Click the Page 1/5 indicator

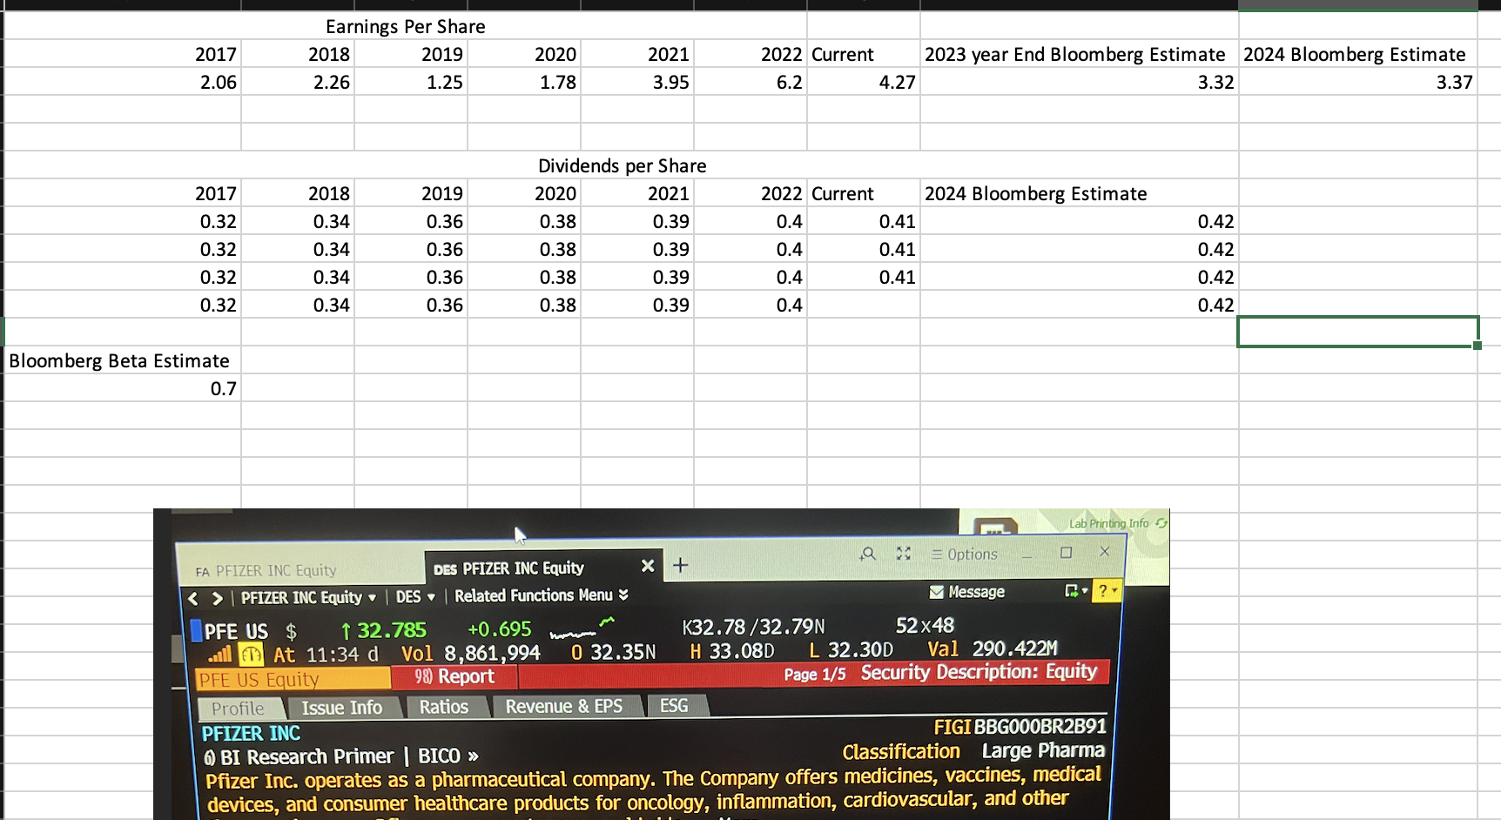(814, 675)
